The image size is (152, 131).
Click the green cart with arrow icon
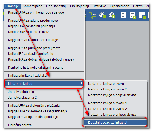(x=93, y=15)
